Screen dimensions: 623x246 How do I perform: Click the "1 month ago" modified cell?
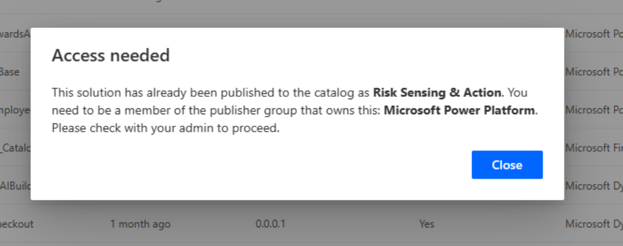[140, 224]
